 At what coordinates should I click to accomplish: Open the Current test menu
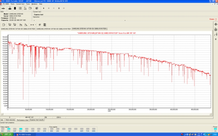[20, 4]
